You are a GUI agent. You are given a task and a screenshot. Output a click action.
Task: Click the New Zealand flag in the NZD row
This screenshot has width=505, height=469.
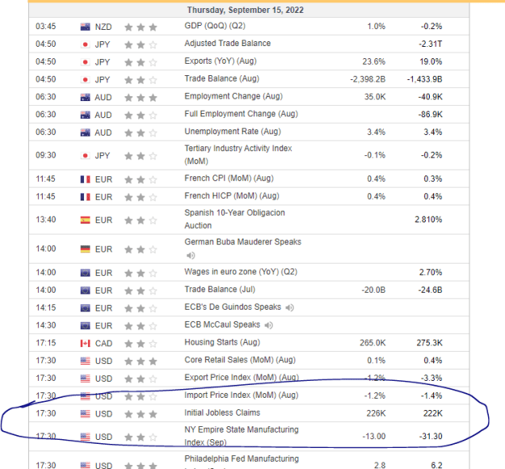click(86, 27)
